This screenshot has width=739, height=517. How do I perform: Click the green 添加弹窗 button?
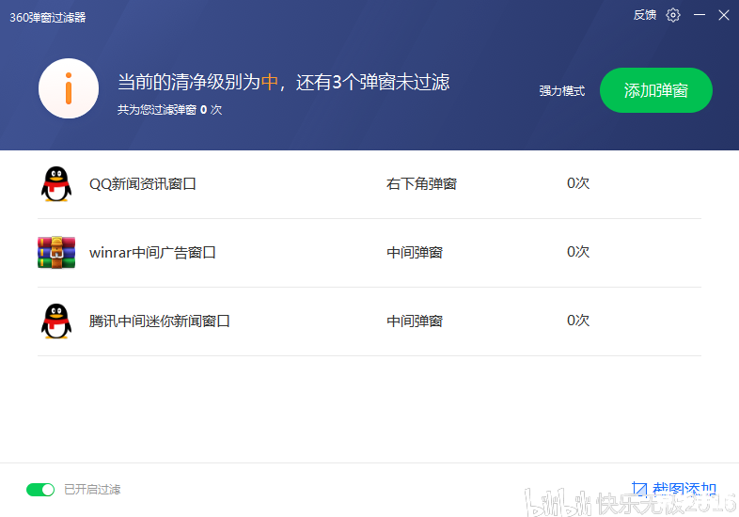[x=655, y=90]
